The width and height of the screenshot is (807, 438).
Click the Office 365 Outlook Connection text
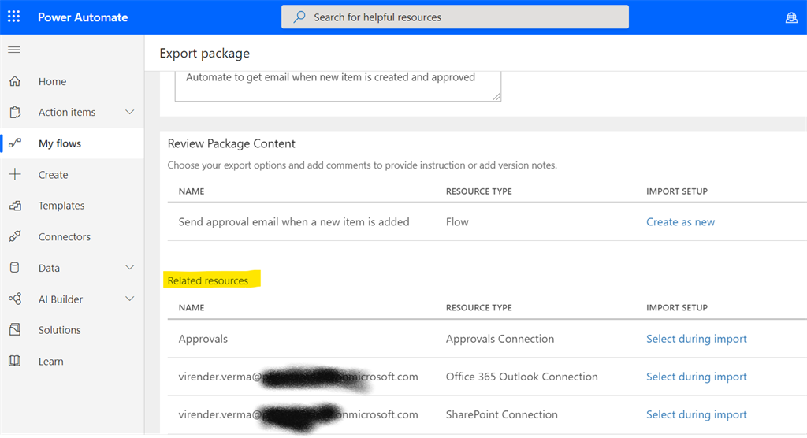(522, 377)
